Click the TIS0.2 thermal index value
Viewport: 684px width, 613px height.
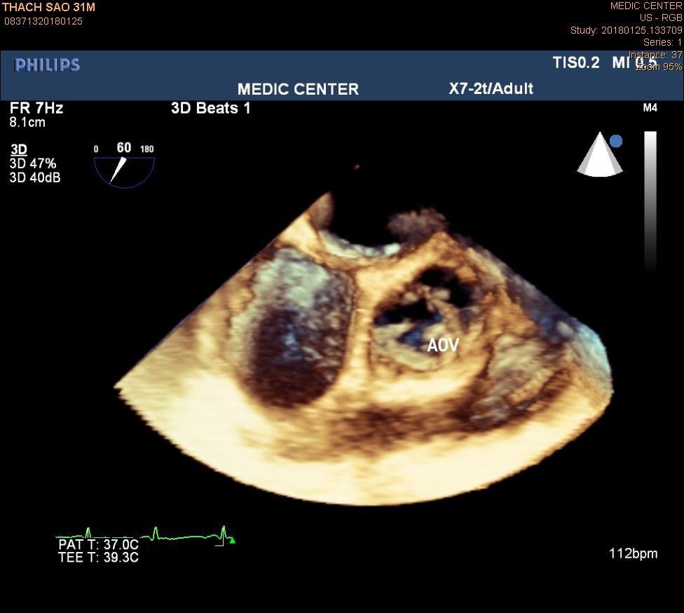(x=576, y=62)
